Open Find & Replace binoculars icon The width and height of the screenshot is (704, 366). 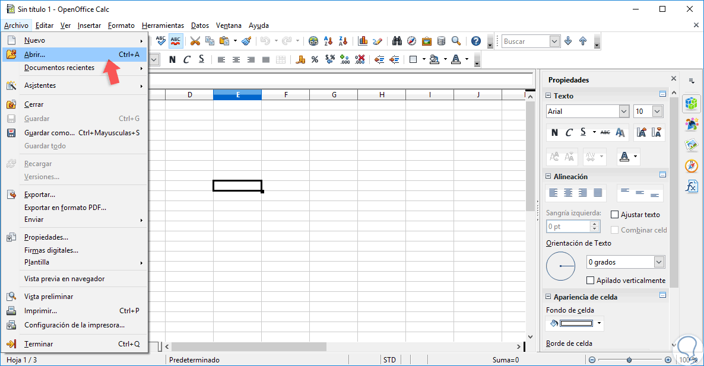pyautogui.click(x=397, y=42)
